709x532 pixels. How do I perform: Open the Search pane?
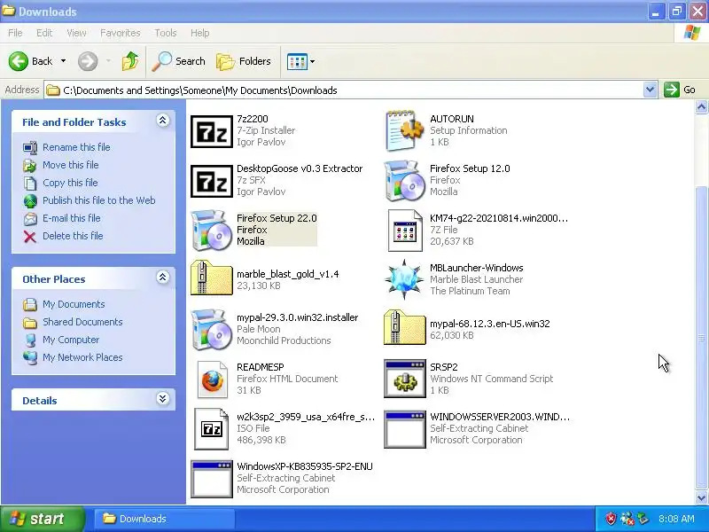(x=179, y=61)
